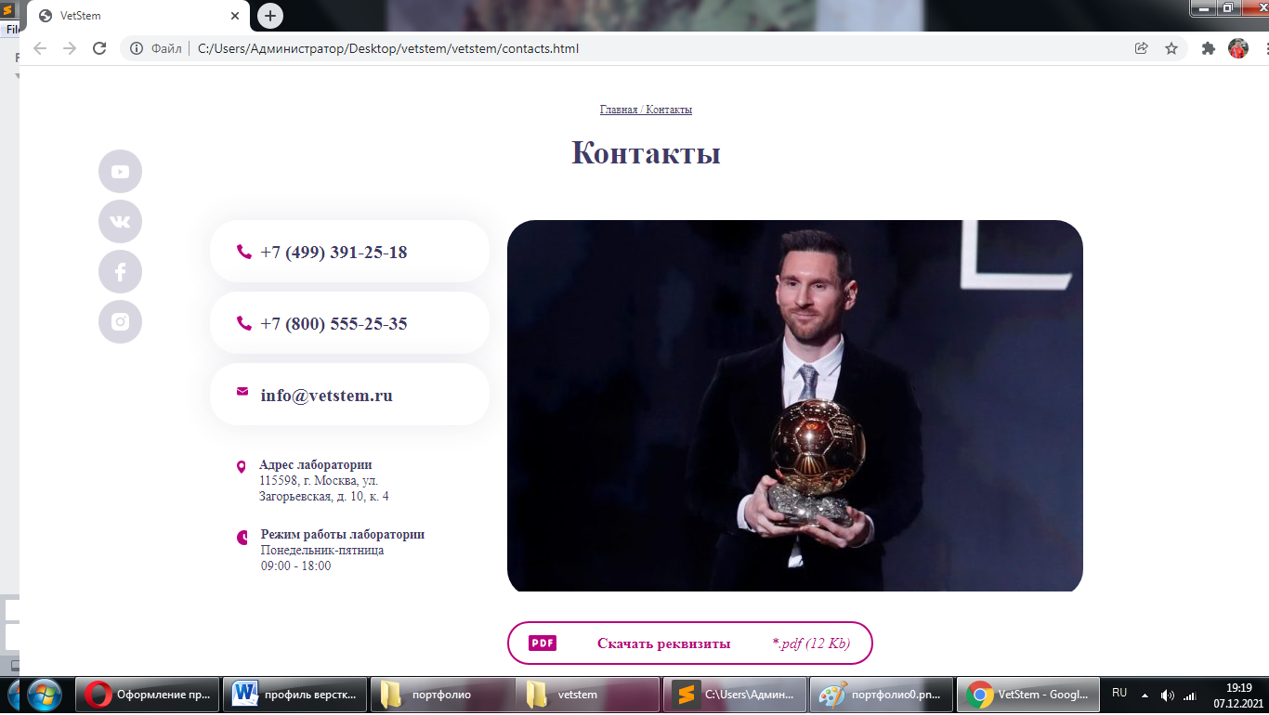
Task: Open a new Chrome tab
Action: point(270,16)
